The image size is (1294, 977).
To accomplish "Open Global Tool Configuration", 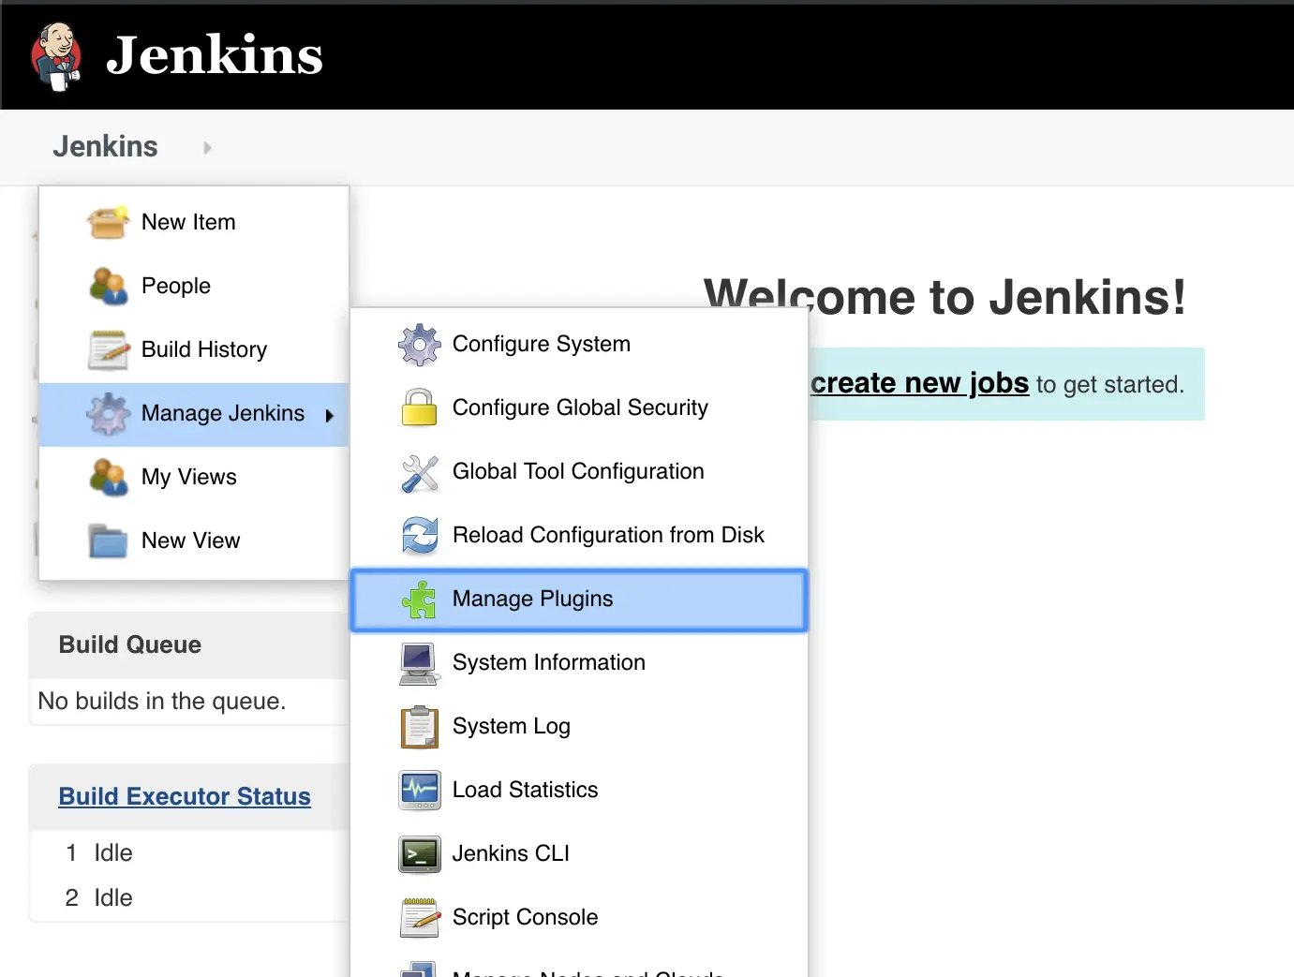I will 579,471.
